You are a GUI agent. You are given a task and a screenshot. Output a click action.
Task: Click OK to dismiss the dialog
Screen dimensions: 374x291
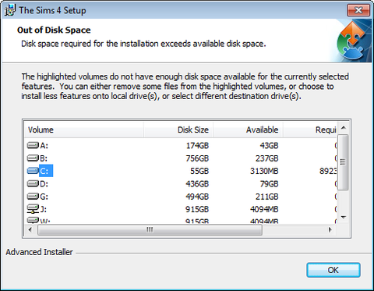(x=333, y=270)
